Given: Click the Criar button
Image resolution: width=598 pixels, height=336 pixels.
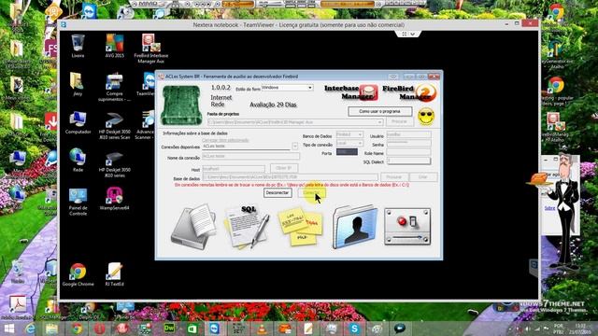Looking at the screenshot, I should pos(423,177).
